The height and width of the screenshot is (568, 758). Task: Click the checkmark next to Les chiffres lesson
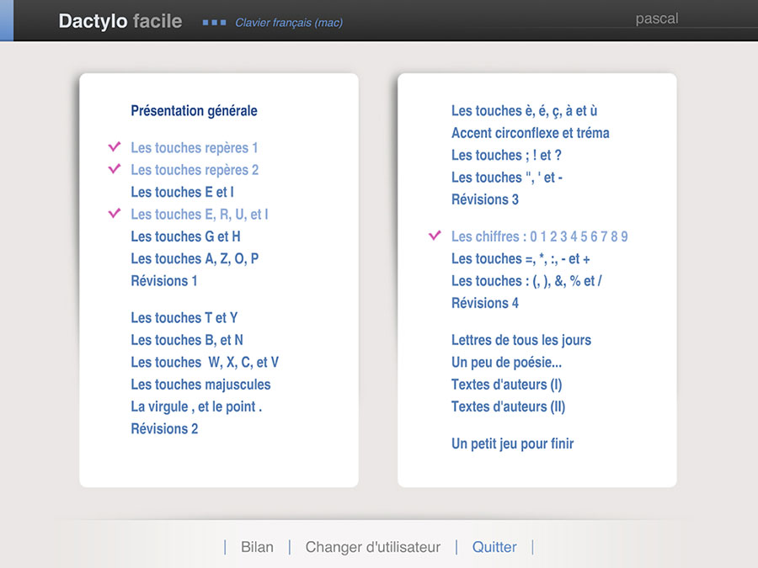435,236
